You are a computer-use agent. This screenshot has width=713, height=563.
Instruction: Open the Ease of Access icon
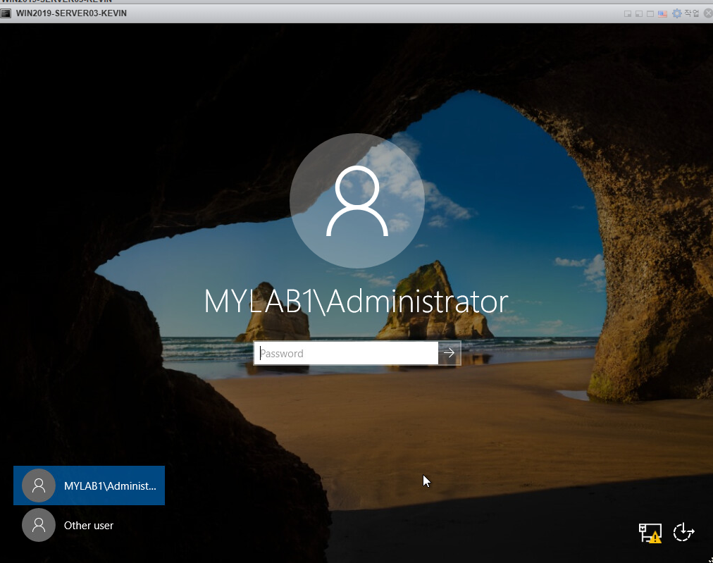[x=683, y=532]
